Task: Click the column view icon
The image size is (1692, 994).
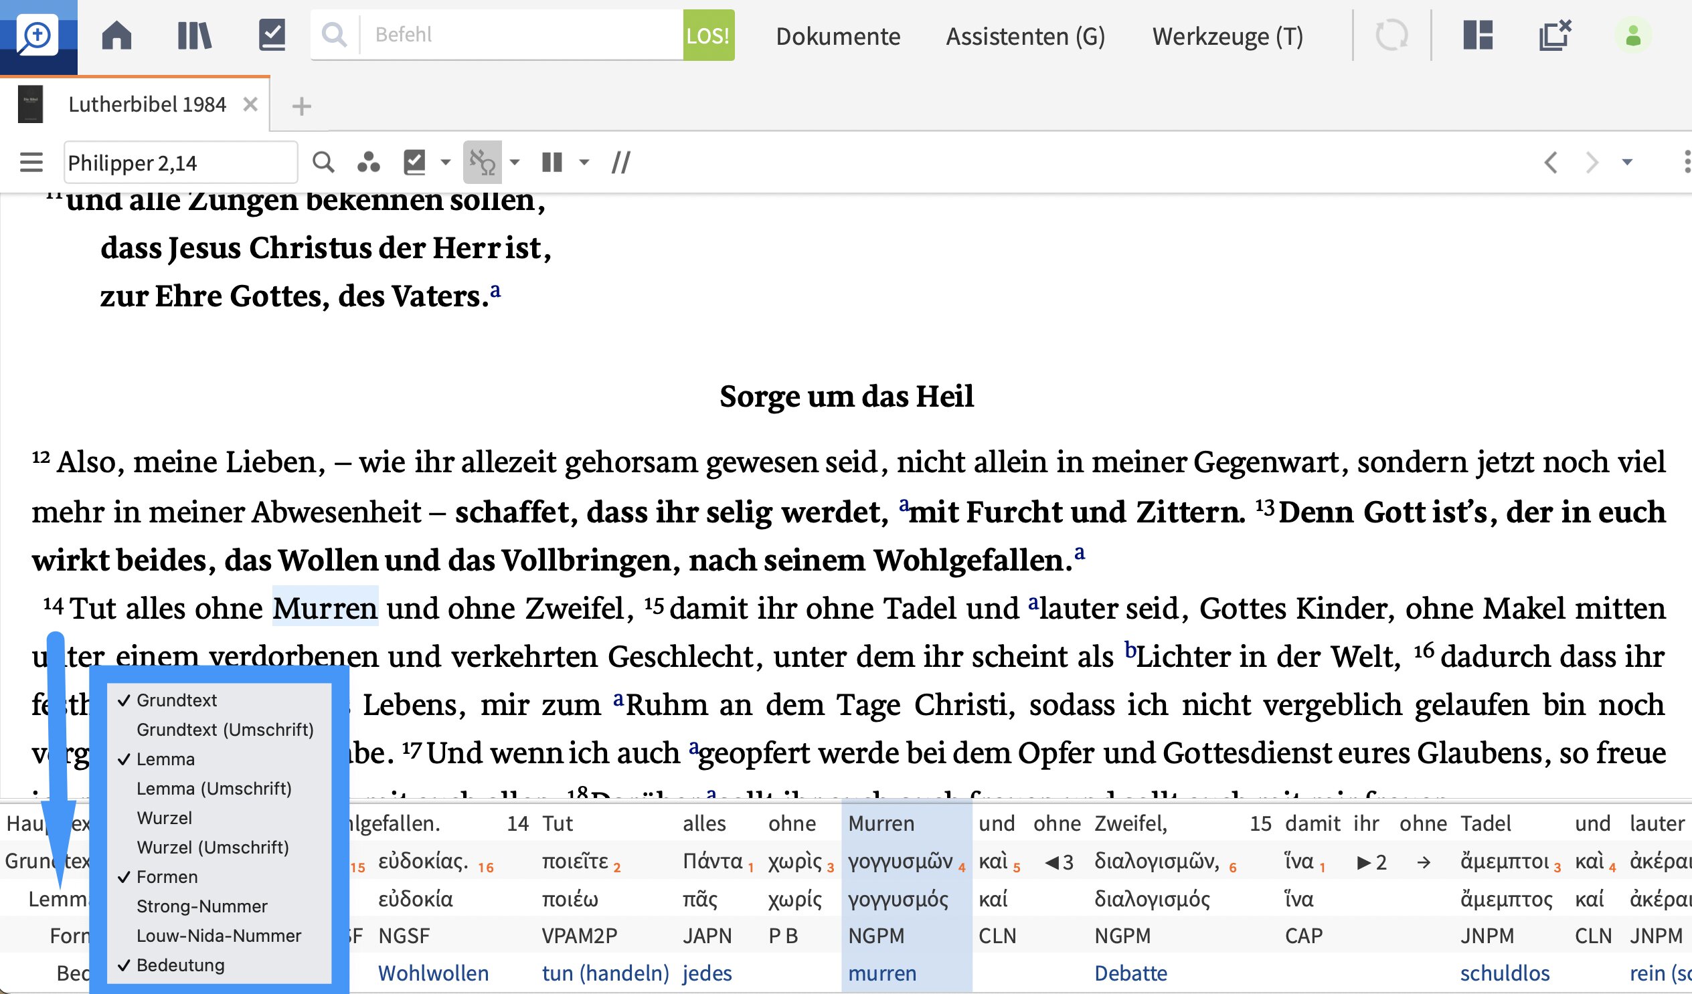Action: [x=552, y=163]
